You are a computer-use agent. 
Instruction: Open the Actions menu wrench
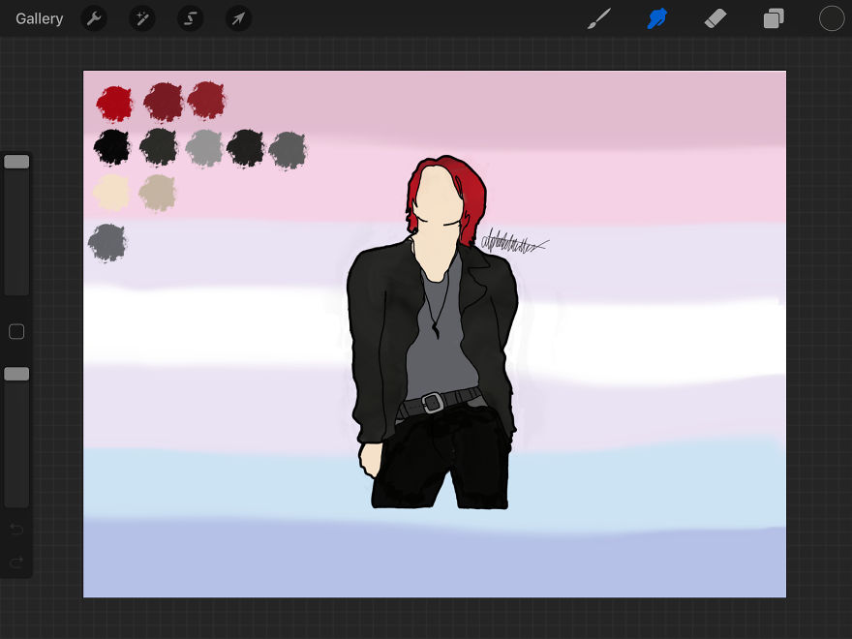point(93,17)
